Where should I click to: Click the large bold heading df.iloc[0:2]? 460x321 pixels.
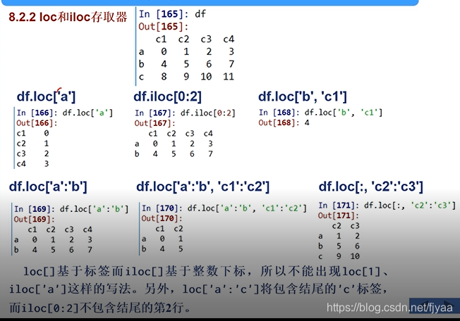(167, 96)
